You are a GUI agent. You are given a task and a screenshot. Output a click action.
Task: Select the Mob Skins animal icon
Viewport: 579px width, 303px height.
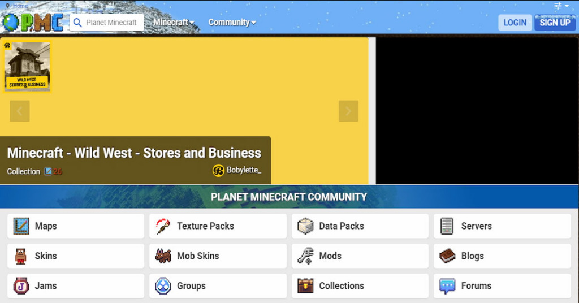163,256
